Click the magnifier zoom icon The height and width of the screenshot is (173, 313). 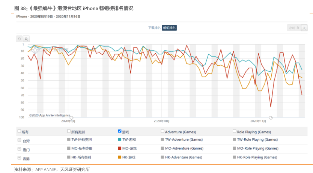26,39
